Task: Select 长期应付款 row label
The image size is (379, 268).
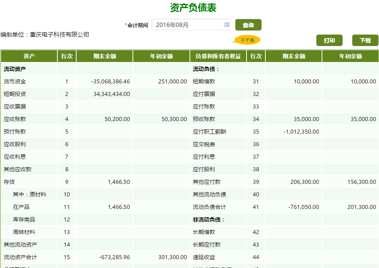Action: (x=207, y=244)
